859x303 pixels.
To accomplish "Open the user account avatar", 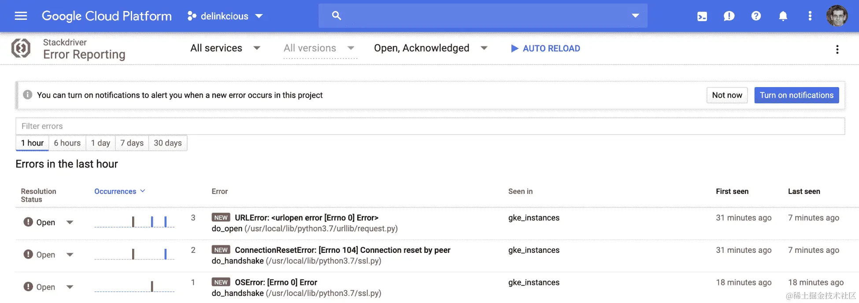I will click(837, 16).
